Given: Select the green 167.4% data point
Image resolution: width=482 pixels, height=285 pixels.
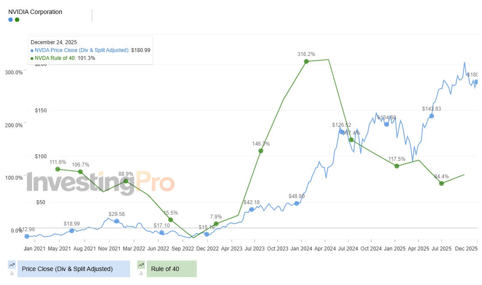Looking at the screenshot, I should point(351,140).
